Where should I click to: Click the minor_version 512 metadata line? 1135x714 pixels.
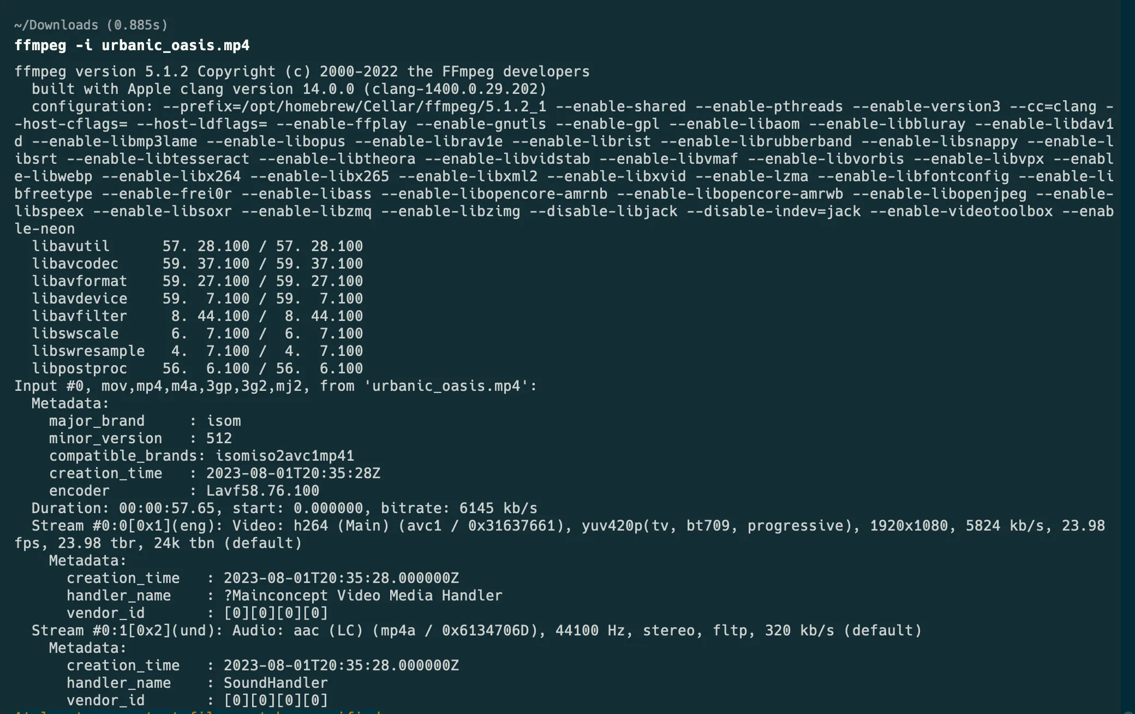pyautogui.click(x=140, y=438)
